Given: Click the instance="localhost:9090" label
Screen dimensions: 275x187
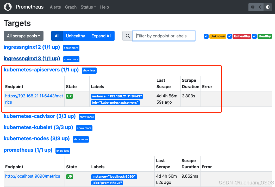Looking at the screenshot, I should point(114,177).
